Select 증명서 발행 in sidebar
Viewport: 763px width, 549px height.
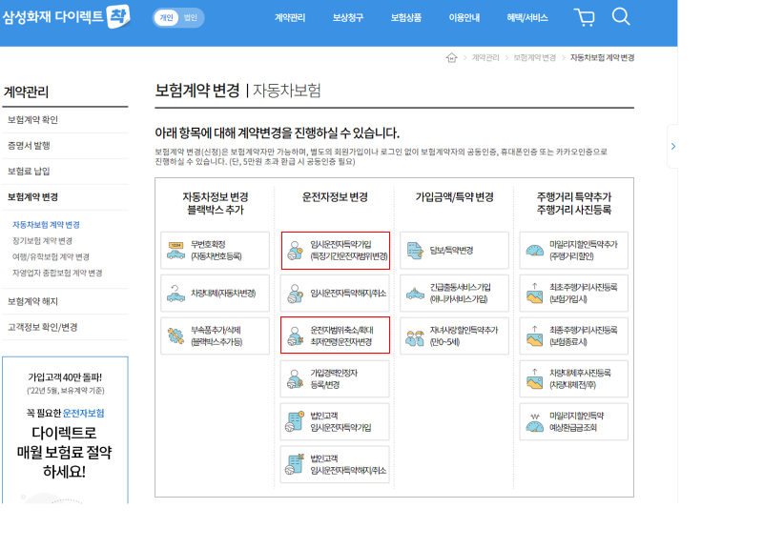point(65,146)
